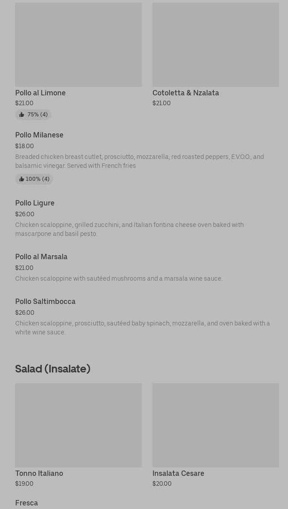Choose the Pollo Saltimbocca dish
Screen dimensions: 288x509
45,302
